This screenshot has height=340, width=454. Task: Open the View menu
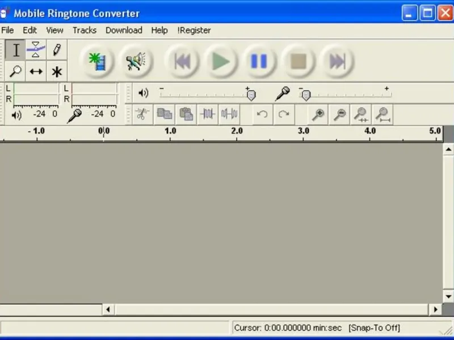pyautogui.click(x=54, y=31)
